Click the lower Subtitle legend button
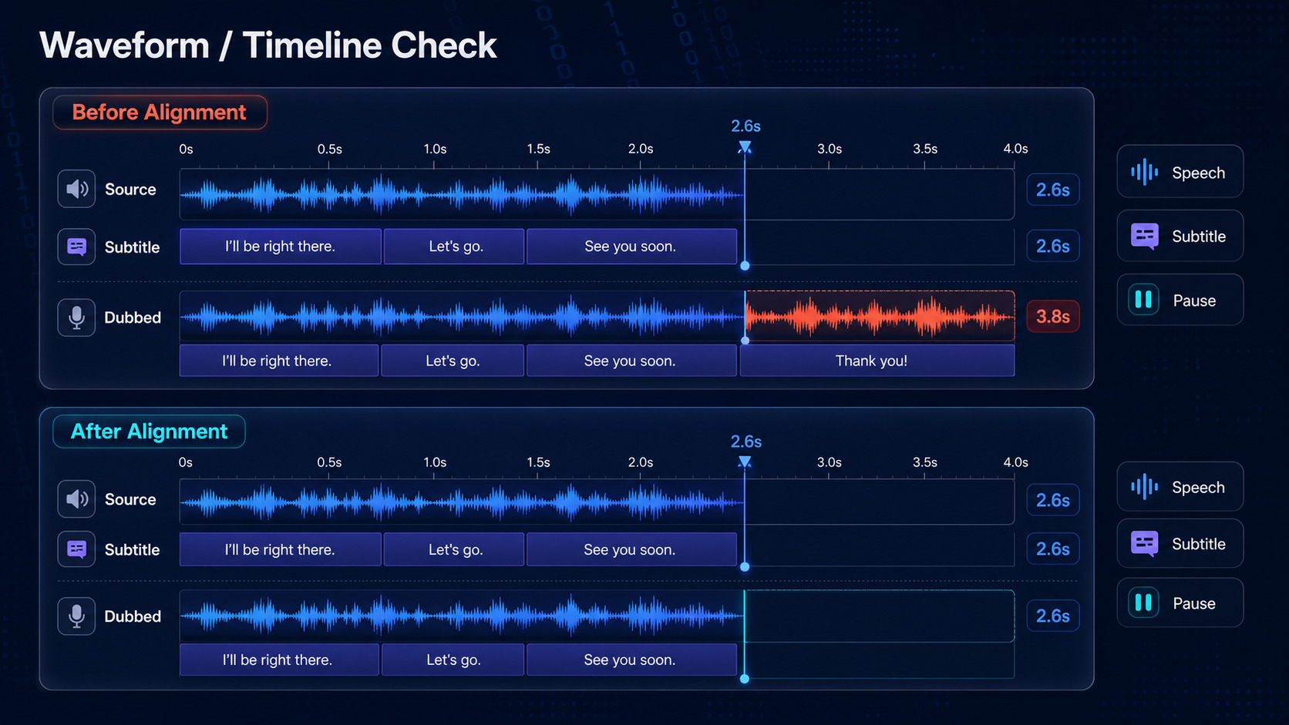The height and width of the screenshot is (725, 1289). (1180, 543)
